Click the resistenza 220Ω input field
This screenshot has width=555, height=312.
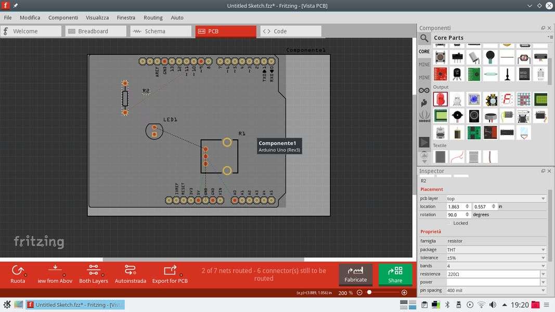pyautogui.click(x=492, y=274)
